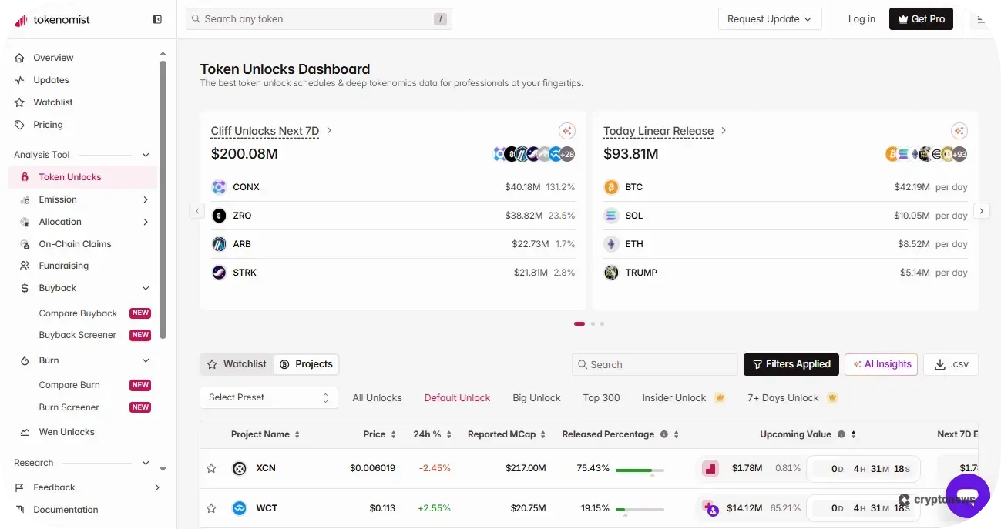This screenshot has height=529, width=1001.
Task: Add XCN to watchlist via star
Action: (212, 467)
